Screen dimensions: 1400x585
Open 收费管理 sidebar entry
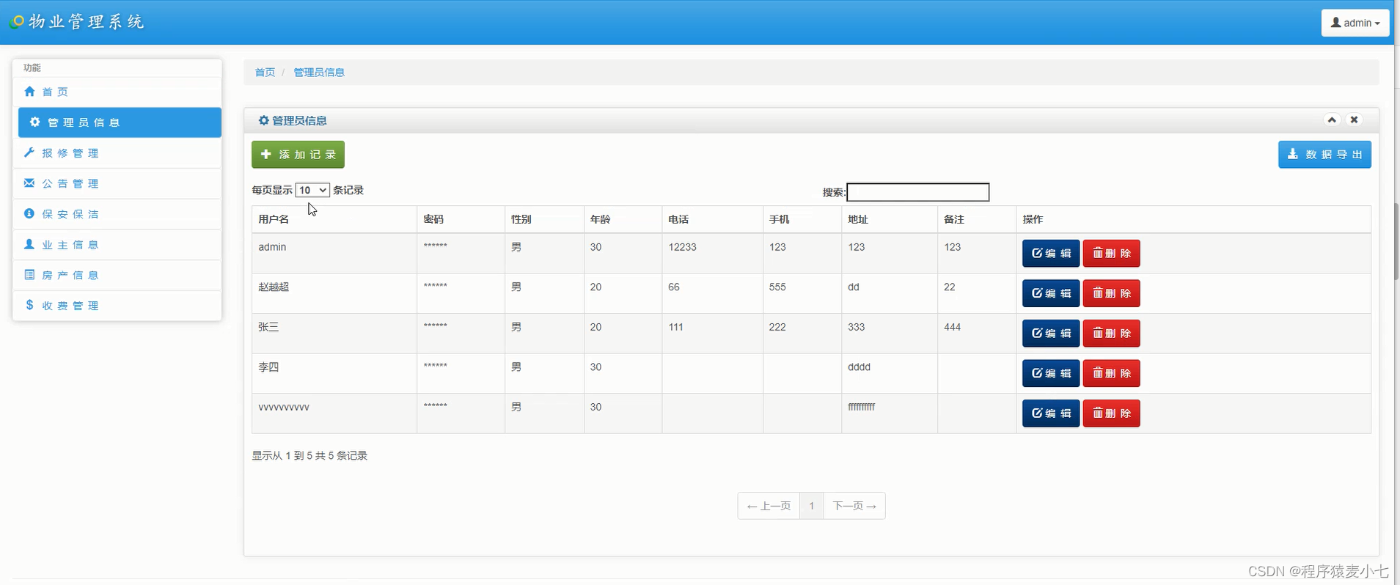[117, 306]
